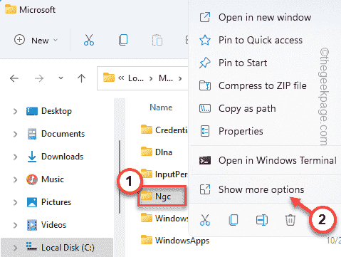The width and height of the screenshot is (341, 257).
Task: Select Documents in the navigation pane
Action: (x=56, y=134)
